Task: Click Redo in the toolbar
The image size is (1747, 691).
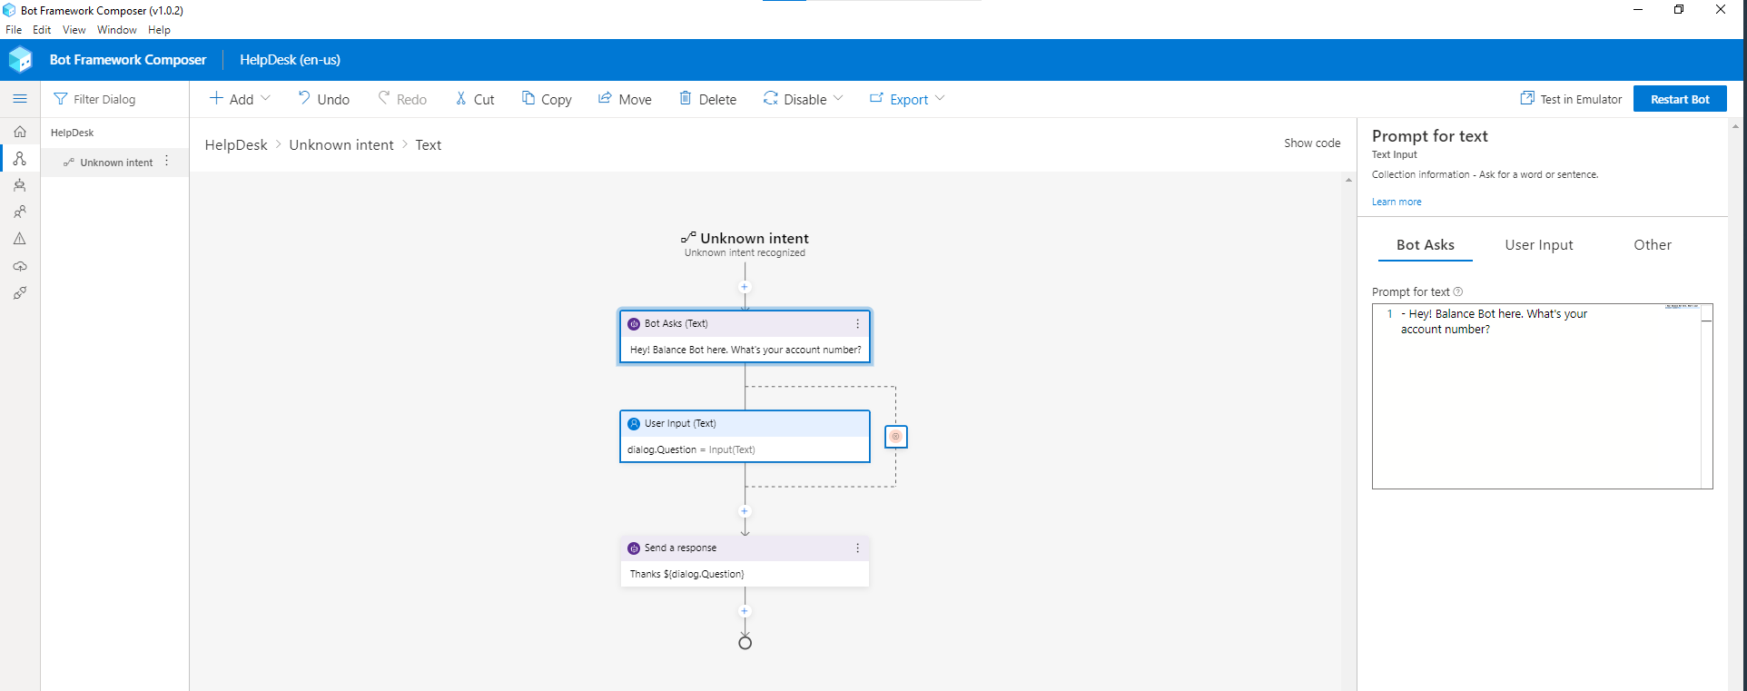Action: click(402, 99)
